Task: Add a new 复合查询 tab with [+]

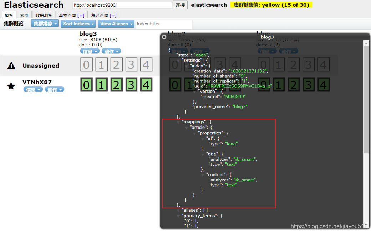Action: pyautogui.click(x=113, y=15)
